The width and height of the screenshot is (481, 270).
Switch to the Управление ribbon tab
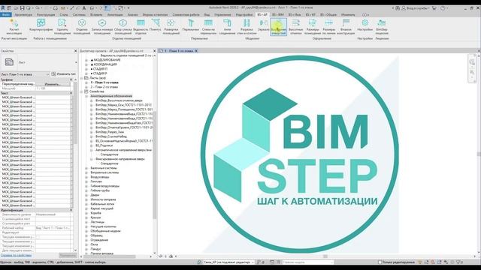pyautogui.click(x=222, y=15)
